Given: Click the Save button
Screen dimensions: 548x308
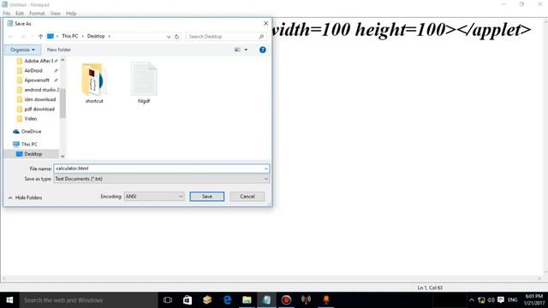Looking at the screenshot, I should 207,196.
